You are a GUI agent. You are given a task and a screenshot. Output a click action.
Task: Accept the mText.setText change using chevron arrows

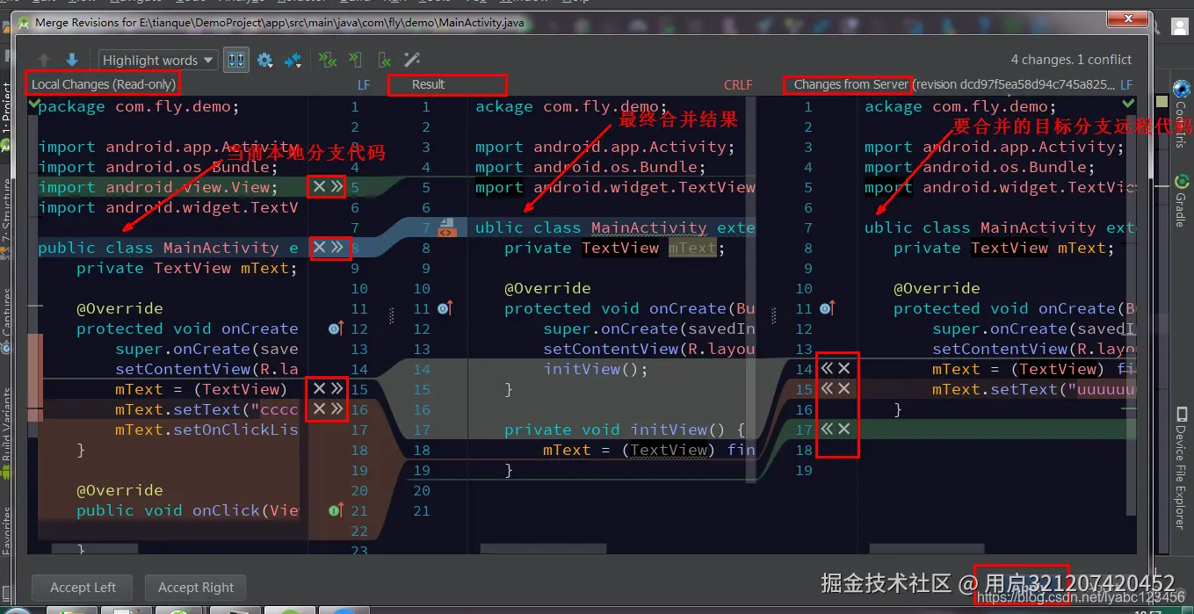click(337, 408)
